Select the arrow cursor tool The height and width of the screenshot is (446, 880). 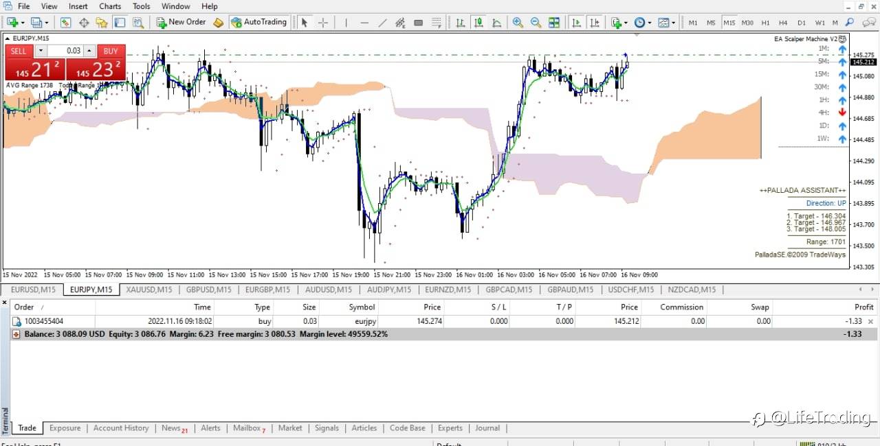(305, 23)
